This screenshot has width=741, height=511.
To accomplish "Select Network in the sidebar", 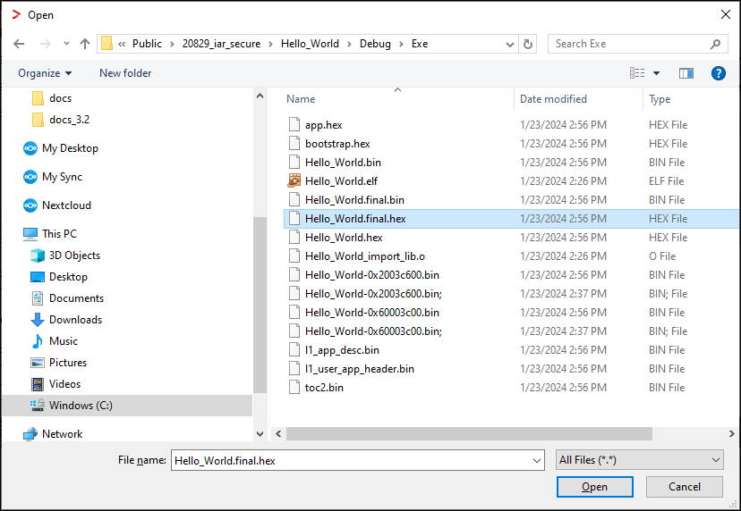I will [53, 434].
